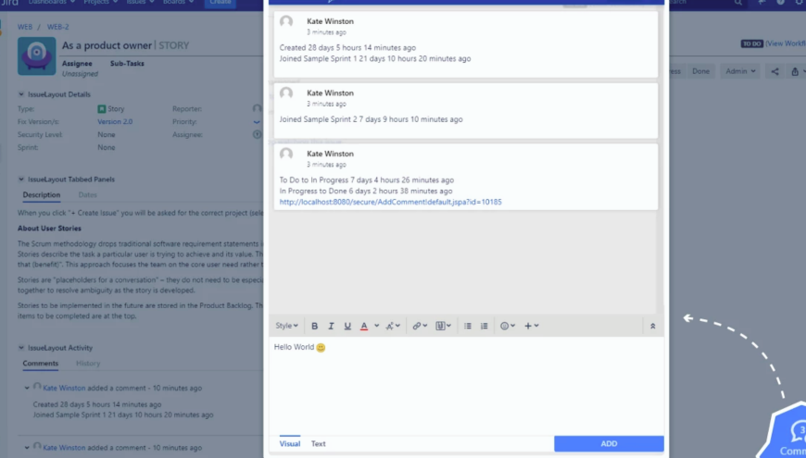This screenshot has height=458, width=806.
Task: Toggle italic formatting in comment editor
Action: (x=331, y=326)
